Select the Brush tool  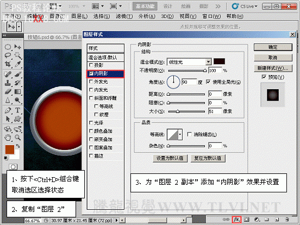point(17,74)
